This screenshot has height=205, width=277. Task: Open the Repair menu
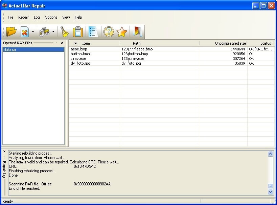click(23, 17)
